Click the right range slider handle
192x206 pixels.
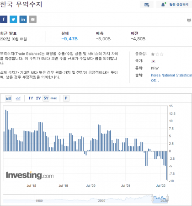coord(167,199)
